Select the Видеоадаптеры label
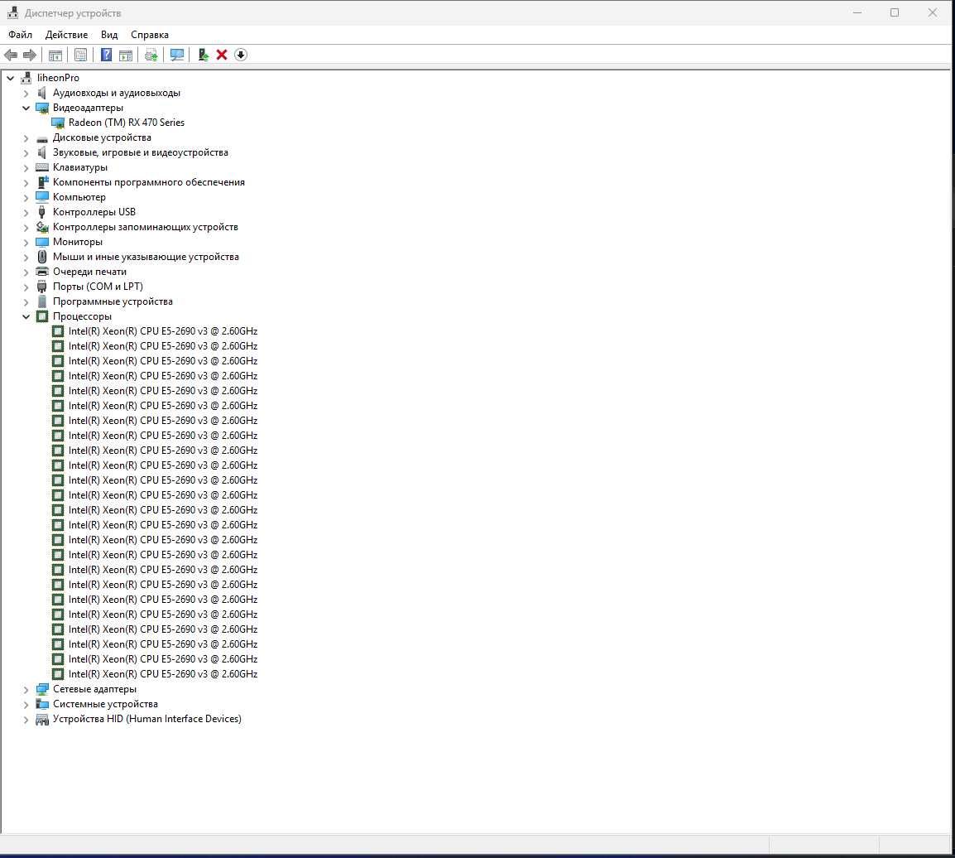The height and width of the screenshot is (858, 955). click(x=88, y=108)
